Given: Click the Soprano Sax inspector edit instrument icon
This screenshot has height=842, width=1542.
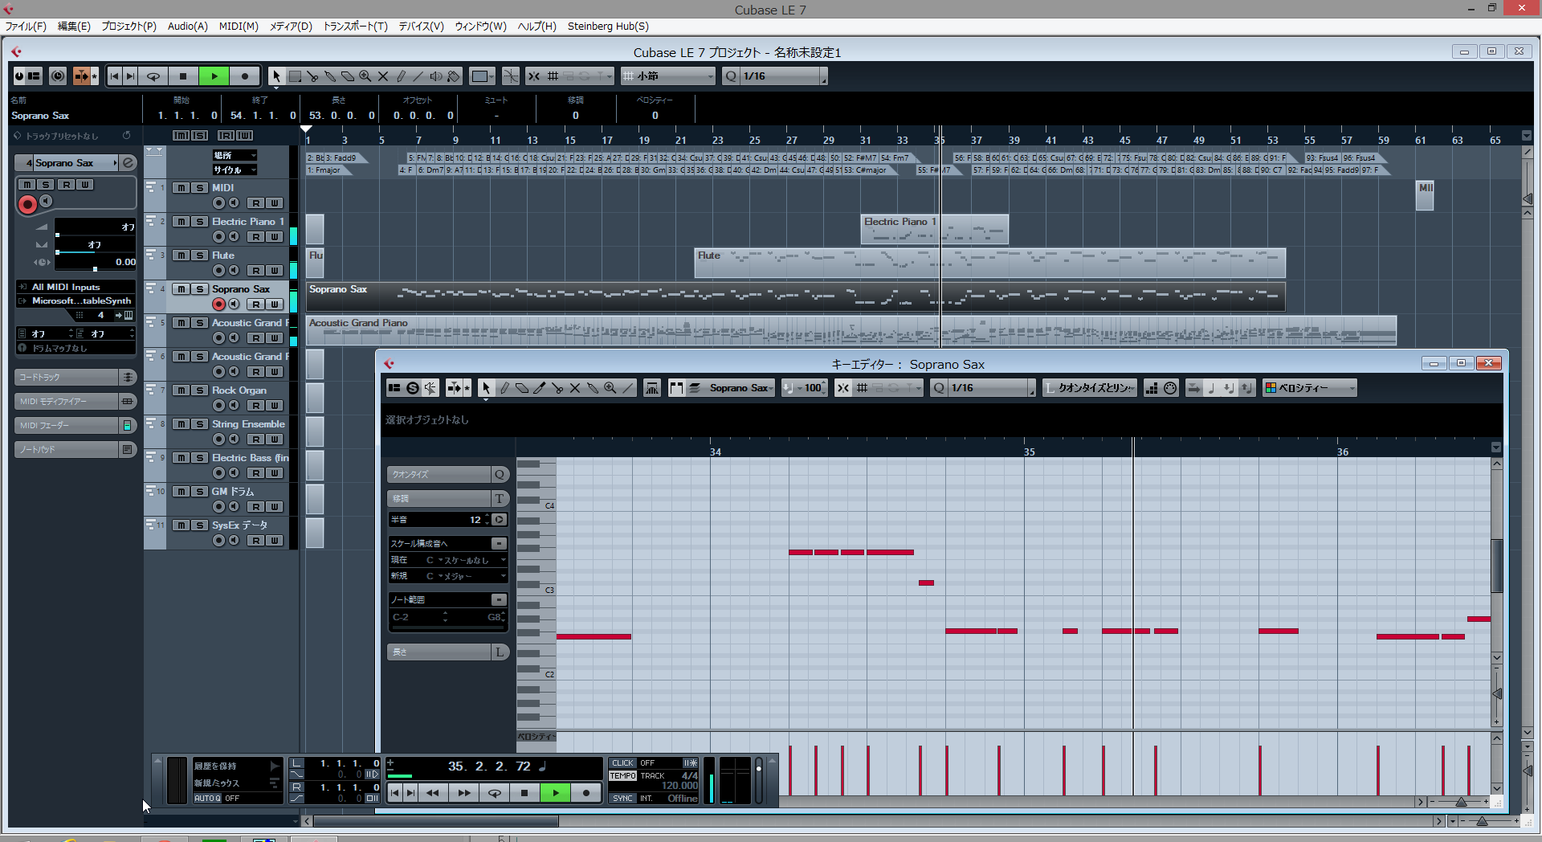Looking at the screenshot, I should (128, 163).
